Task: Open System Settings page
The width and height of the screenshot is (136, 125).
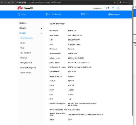Action: [26, 73]
